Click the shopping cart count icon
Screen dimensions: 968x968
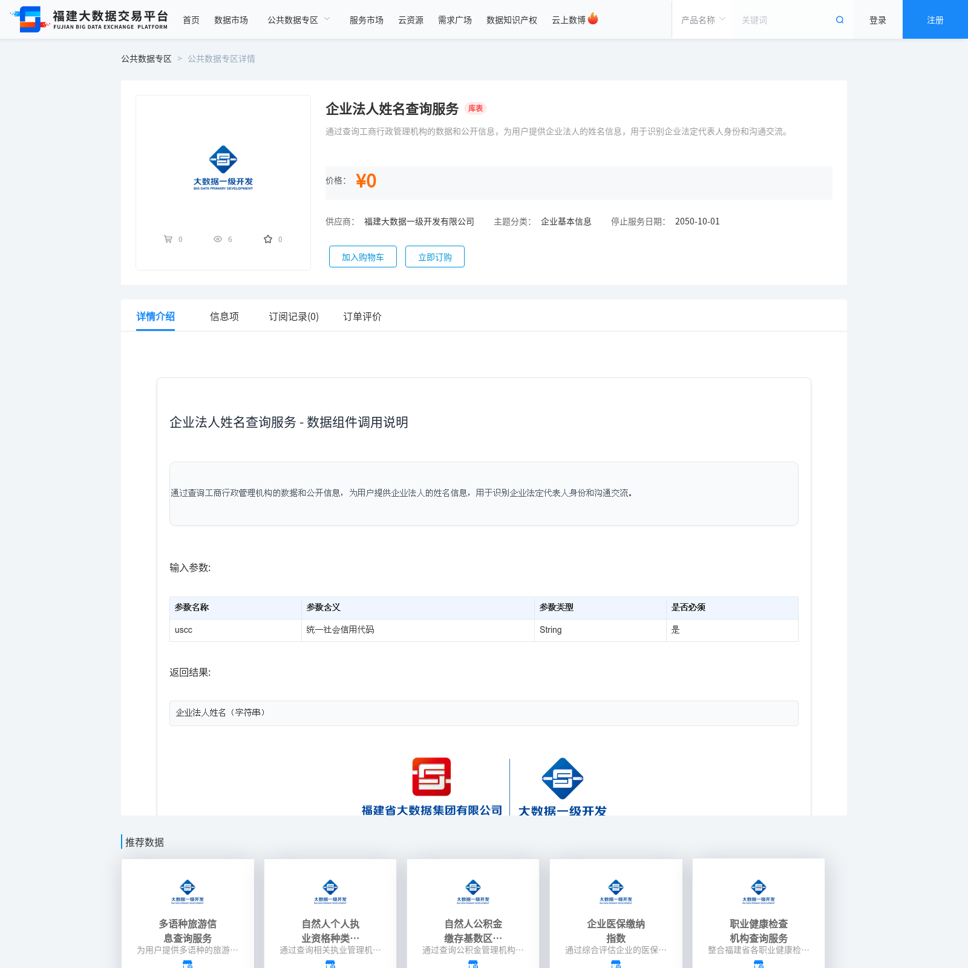tap(168, 239)
